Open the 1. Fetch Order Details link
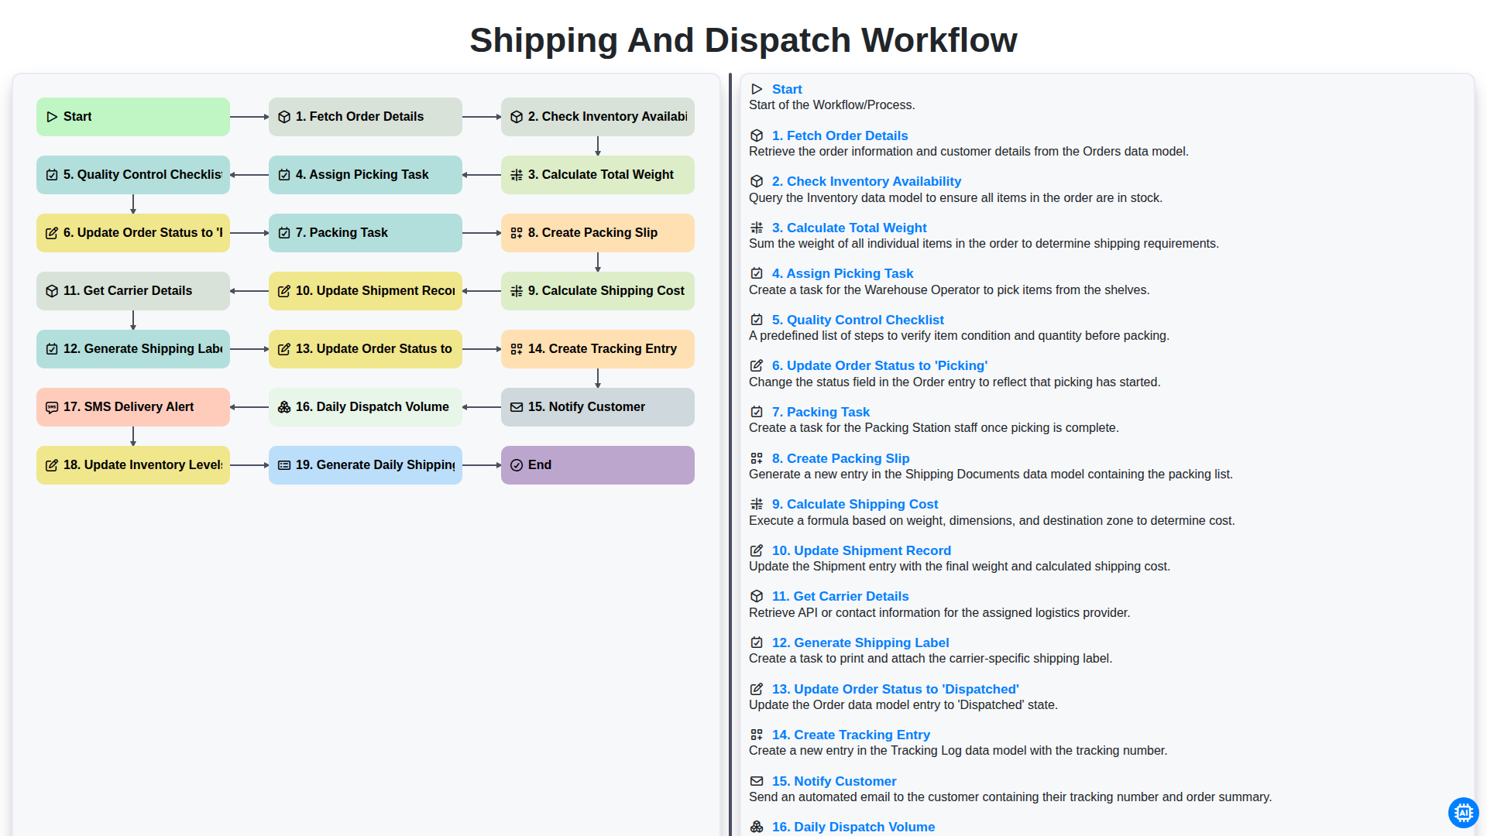 [x=840, y=135]
